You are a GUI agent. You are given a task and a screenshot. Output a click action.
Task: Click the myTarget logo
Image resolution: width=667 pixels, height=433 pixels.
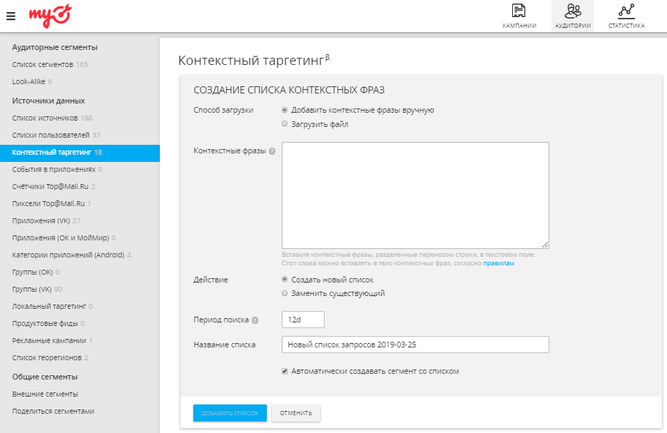click(x=50, y=14)
